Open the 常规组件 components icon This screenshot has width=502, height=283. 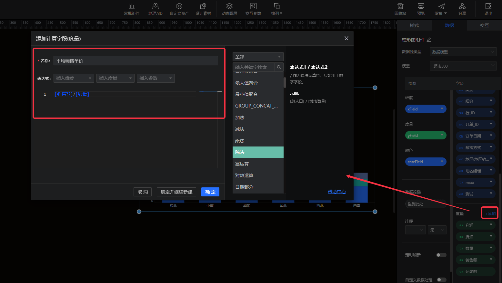tap(131, 6)
